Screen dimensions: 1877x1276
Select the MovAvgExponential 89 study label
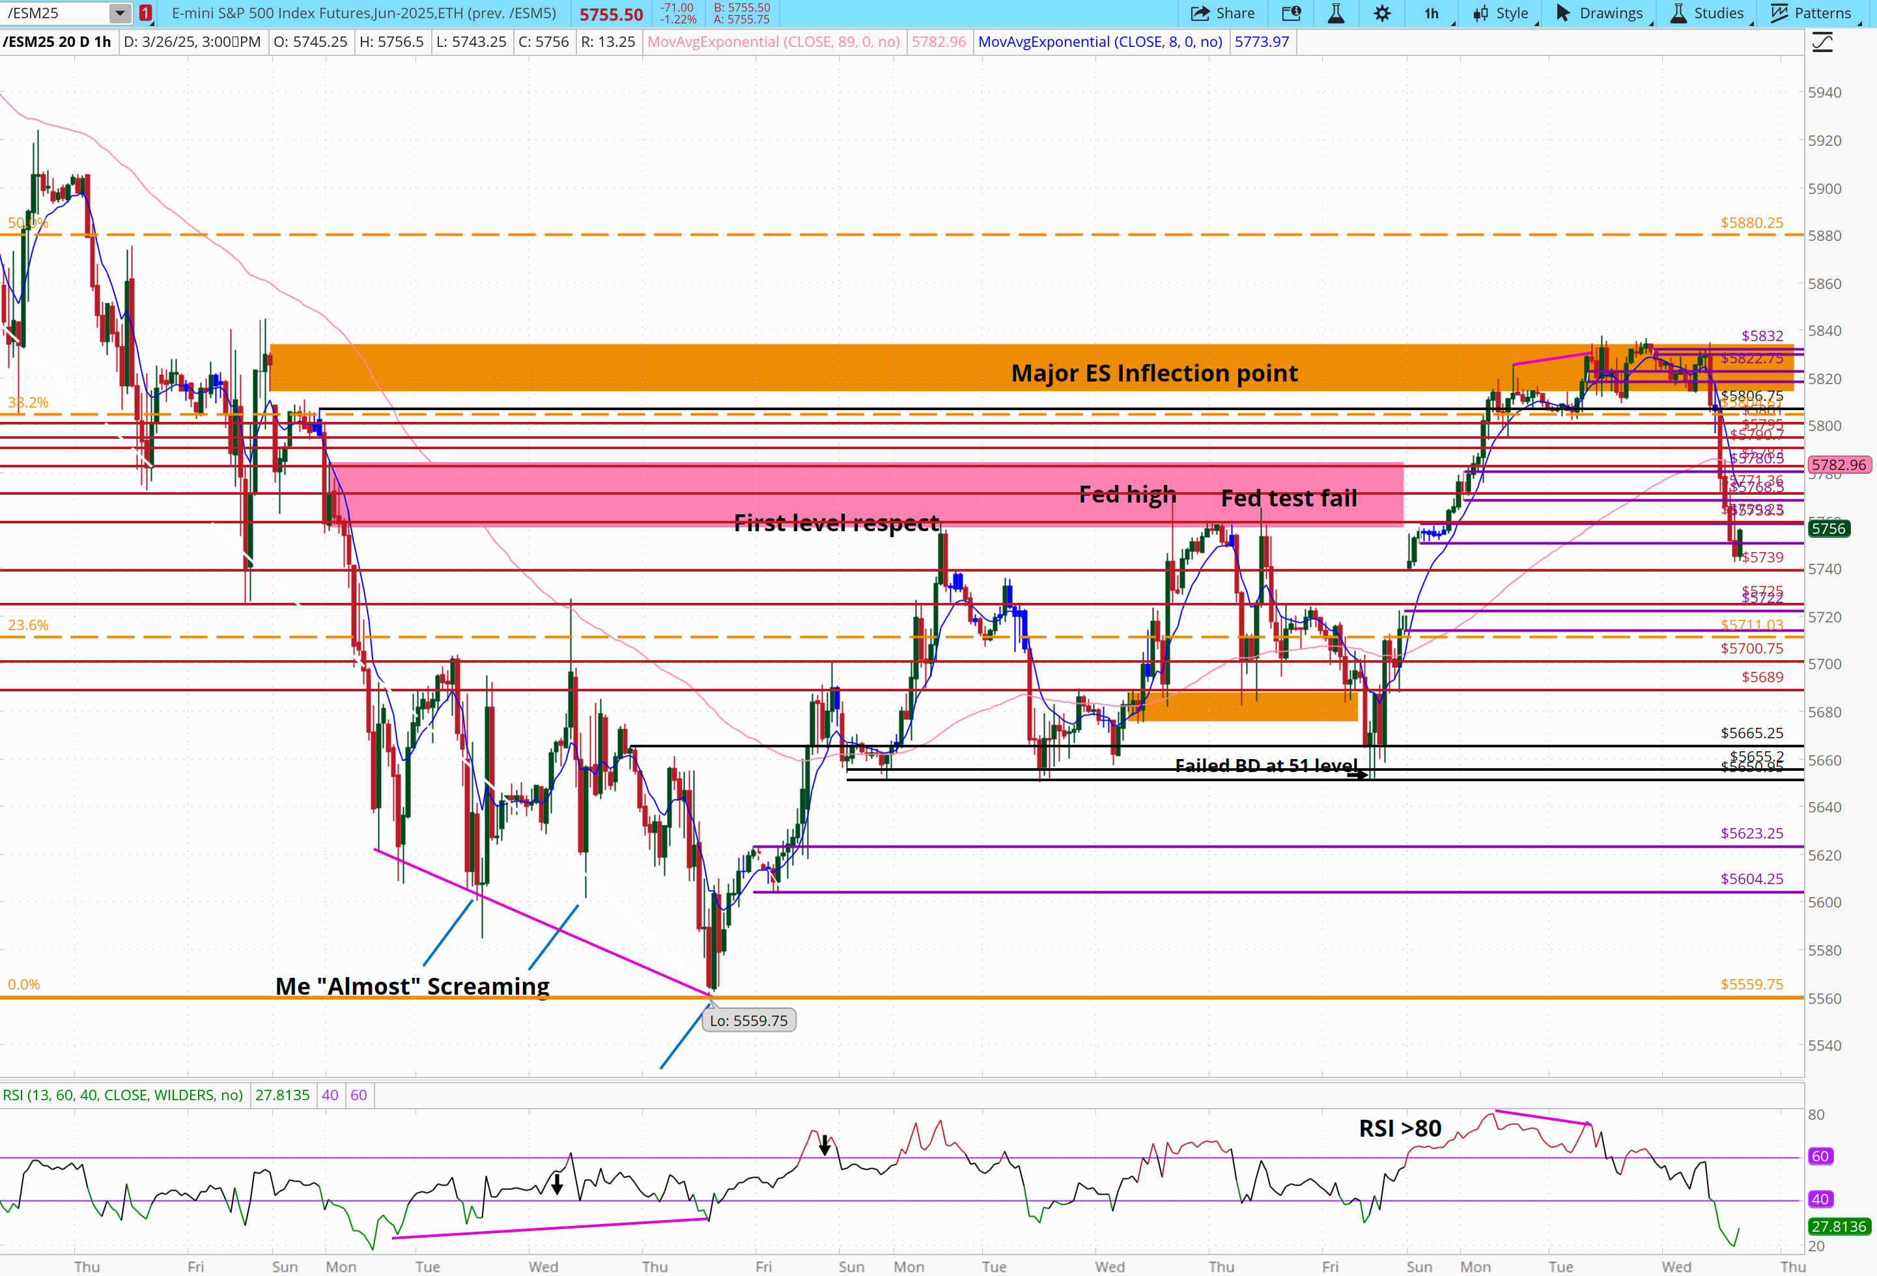(773, 42)
